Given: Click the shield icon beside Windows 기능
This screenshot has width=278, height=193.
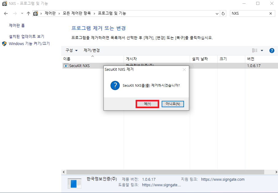Looking at the screenshot, I should 4,44.
